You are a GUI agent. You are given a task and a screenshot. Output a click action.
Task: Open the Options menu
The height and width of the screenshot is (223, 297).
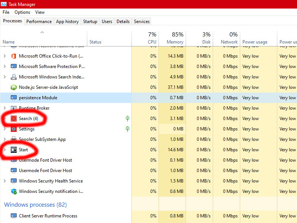[x=22, y=12]
